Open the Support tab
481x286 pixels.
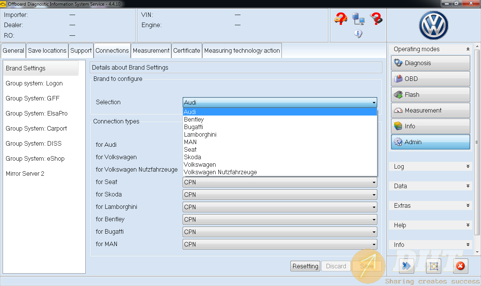click(81, 50)
